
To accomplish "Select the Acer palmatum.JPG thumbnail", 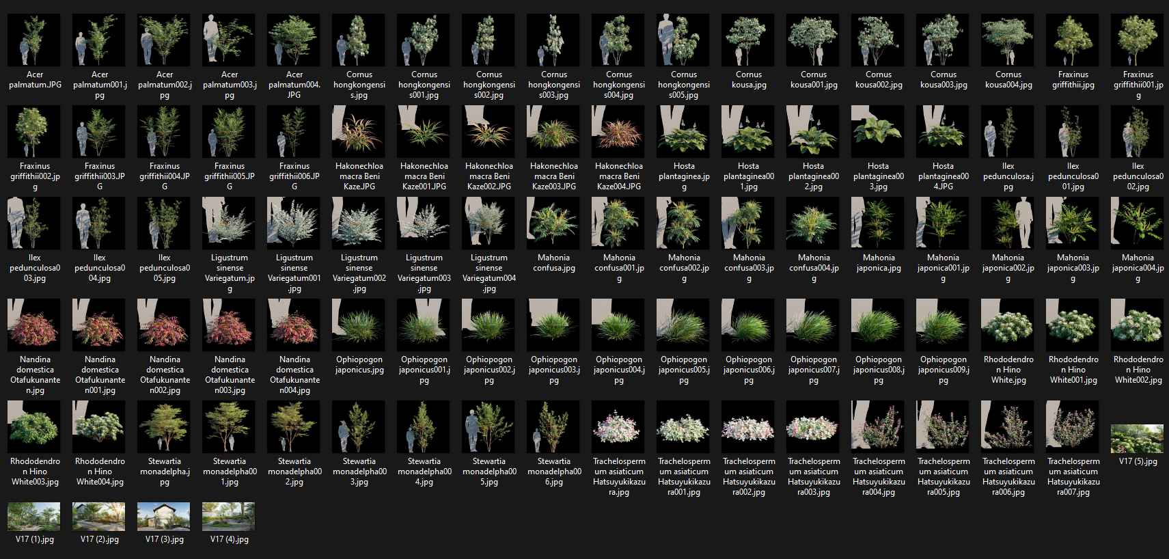I will coord(34,40).
